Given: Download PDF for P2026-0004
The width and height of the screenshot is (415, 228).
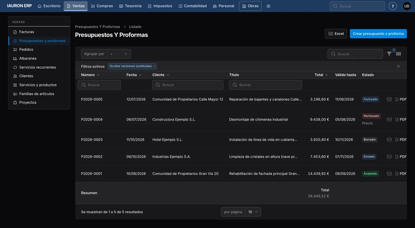Looking at the screenshot, I should pos(401,120).
